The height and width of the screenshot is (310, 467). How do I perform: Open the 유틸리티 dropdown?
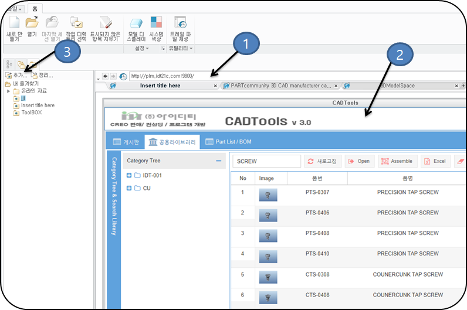pyautogui.click(x=181, y=48)
